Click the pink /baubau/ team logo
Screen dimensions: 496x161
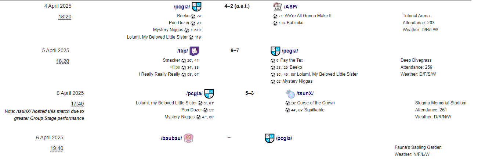click(188, 138)
